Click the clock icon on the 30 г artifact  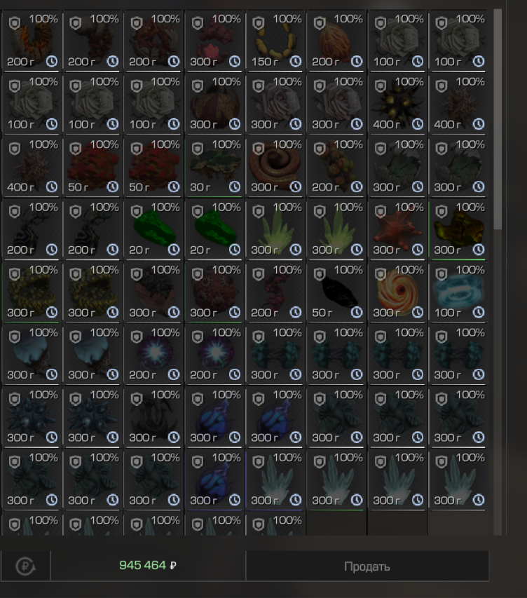pyautogui.click(x=235, y=187)
